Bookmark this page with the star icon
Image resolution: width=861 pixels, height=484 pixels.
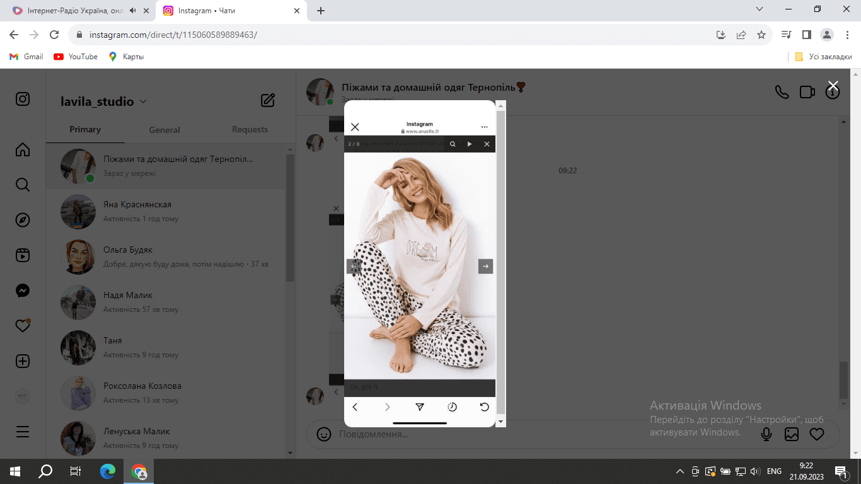761,35
